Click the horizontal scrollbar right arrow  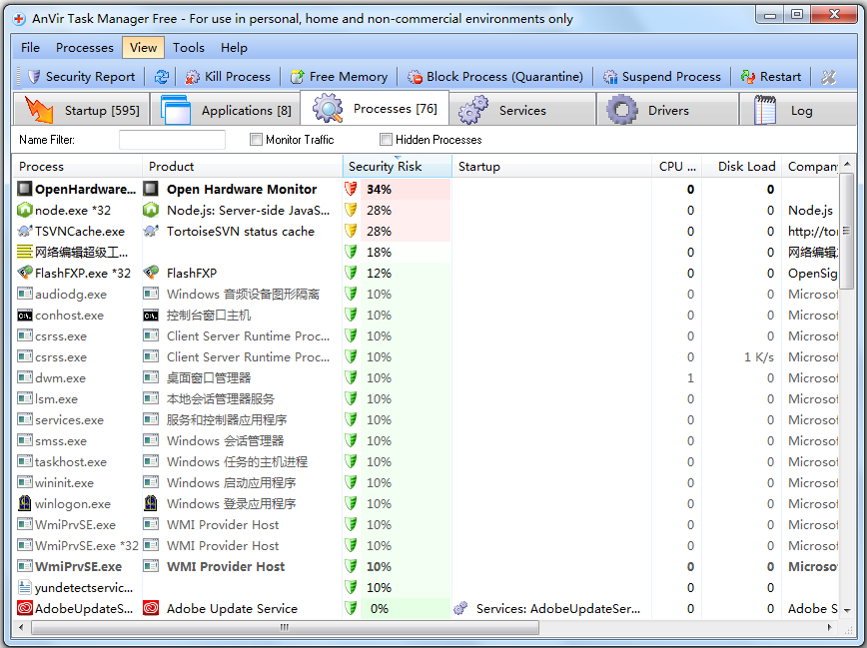tap(829, 627)
